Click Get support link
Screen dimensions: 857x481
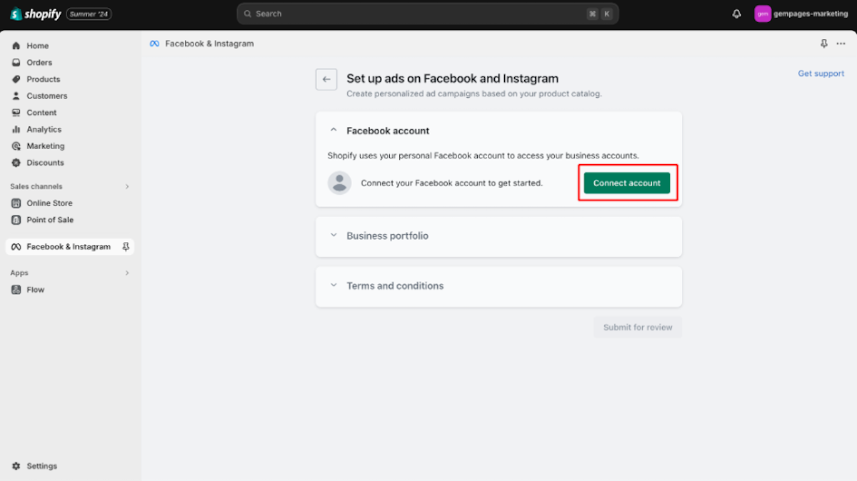click(821, 74)
